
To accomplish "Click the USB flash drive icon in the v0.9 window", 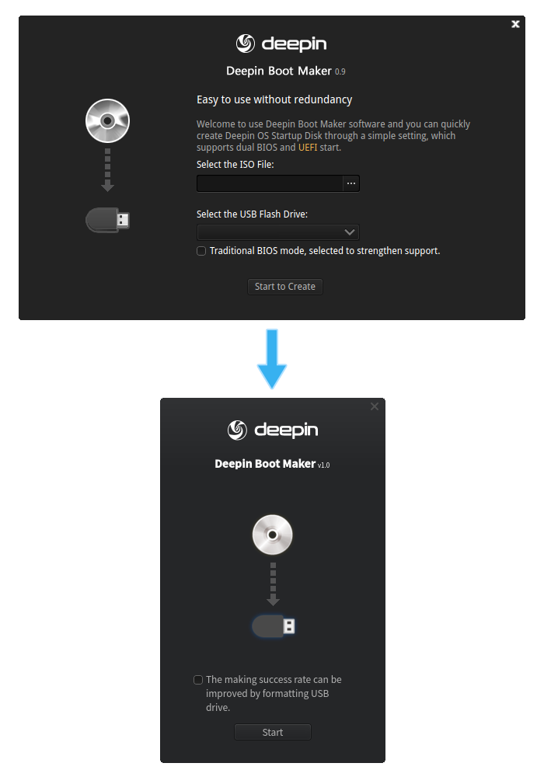I will coord(107,220).
